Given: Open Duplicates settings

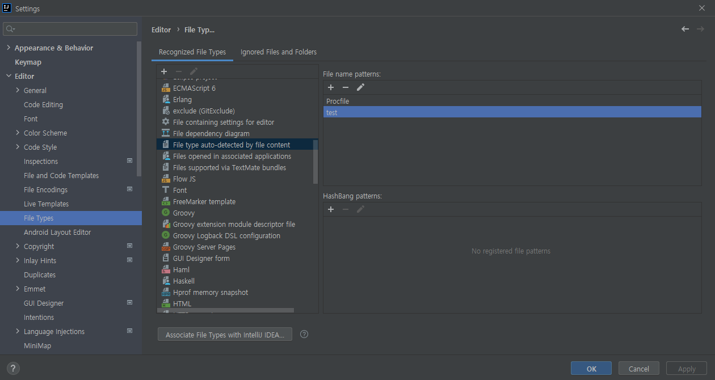Looking at the screenshot, I should click(40, 275).
